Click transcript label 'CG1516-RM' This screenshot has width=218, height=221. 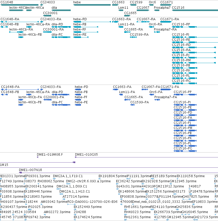tap(181, 60)
